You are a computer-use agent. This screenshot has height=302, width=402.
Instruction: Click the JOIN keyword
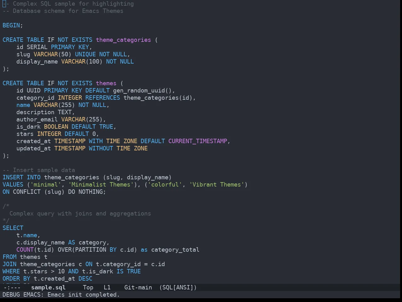click(x=9, y=264)
